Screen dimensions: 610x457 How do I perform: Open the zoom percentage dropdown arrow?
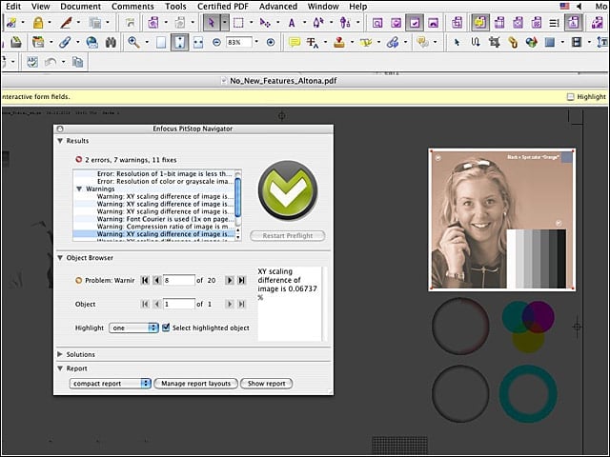[x=256, y=42]
